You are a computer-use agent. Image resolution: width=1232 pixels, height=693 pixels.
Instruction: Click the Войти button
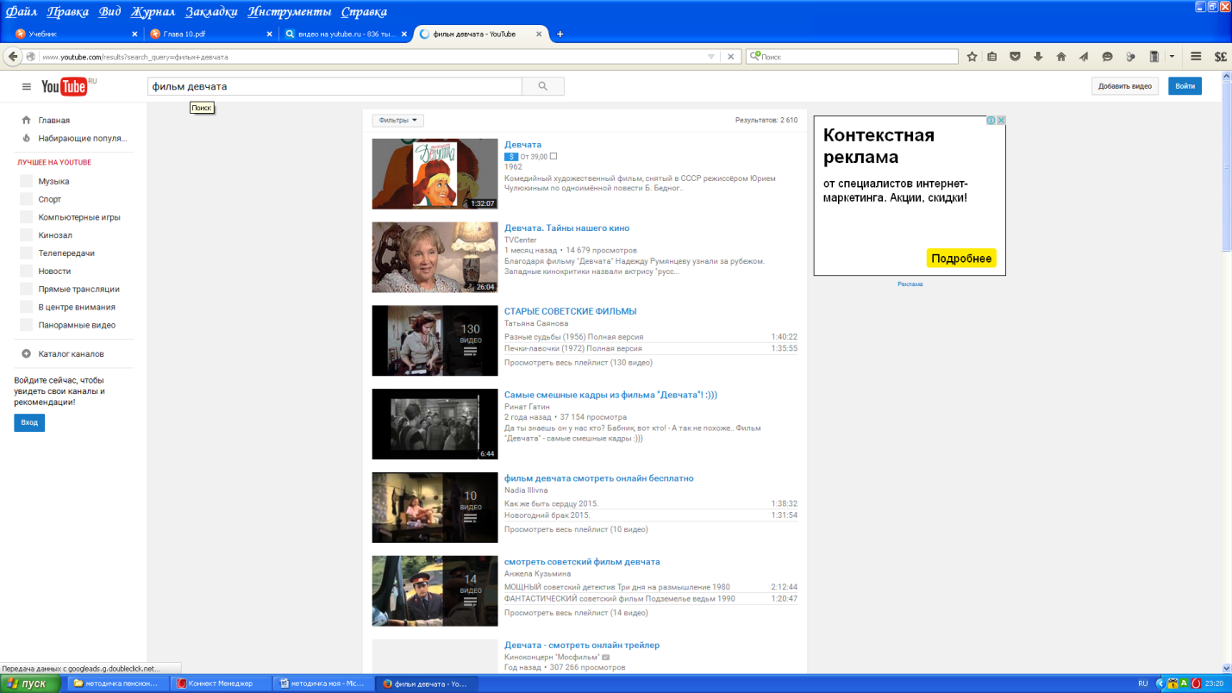click(1185, 86)
